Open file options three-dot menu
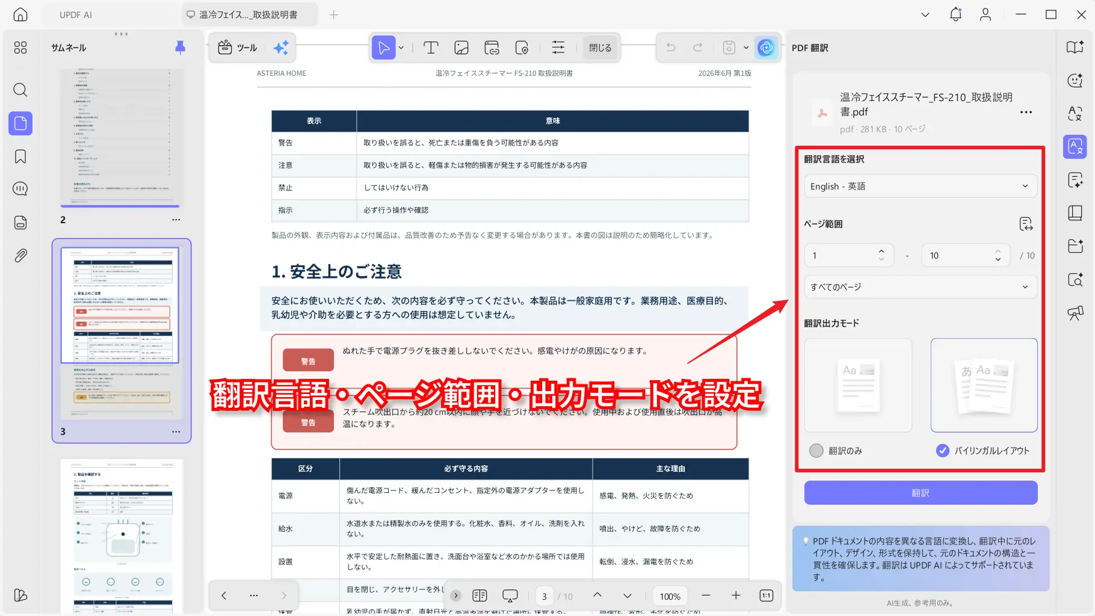 (x=1026, y=112)
